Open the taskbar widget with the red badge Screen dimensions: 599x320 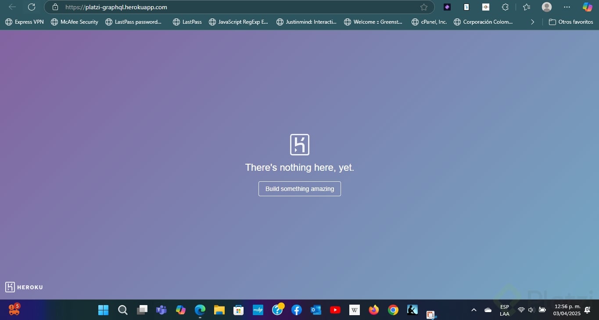tap(14, 310)
